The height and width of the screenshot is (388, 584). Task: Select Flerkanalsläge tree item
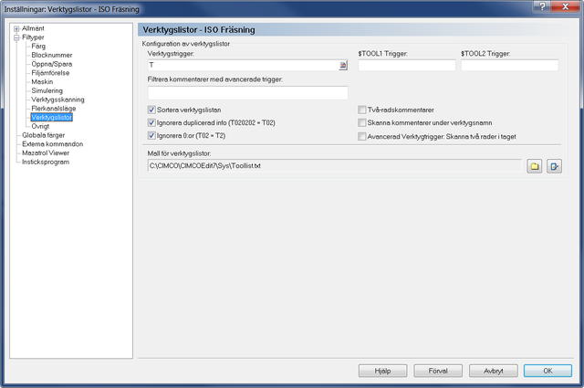54,109
